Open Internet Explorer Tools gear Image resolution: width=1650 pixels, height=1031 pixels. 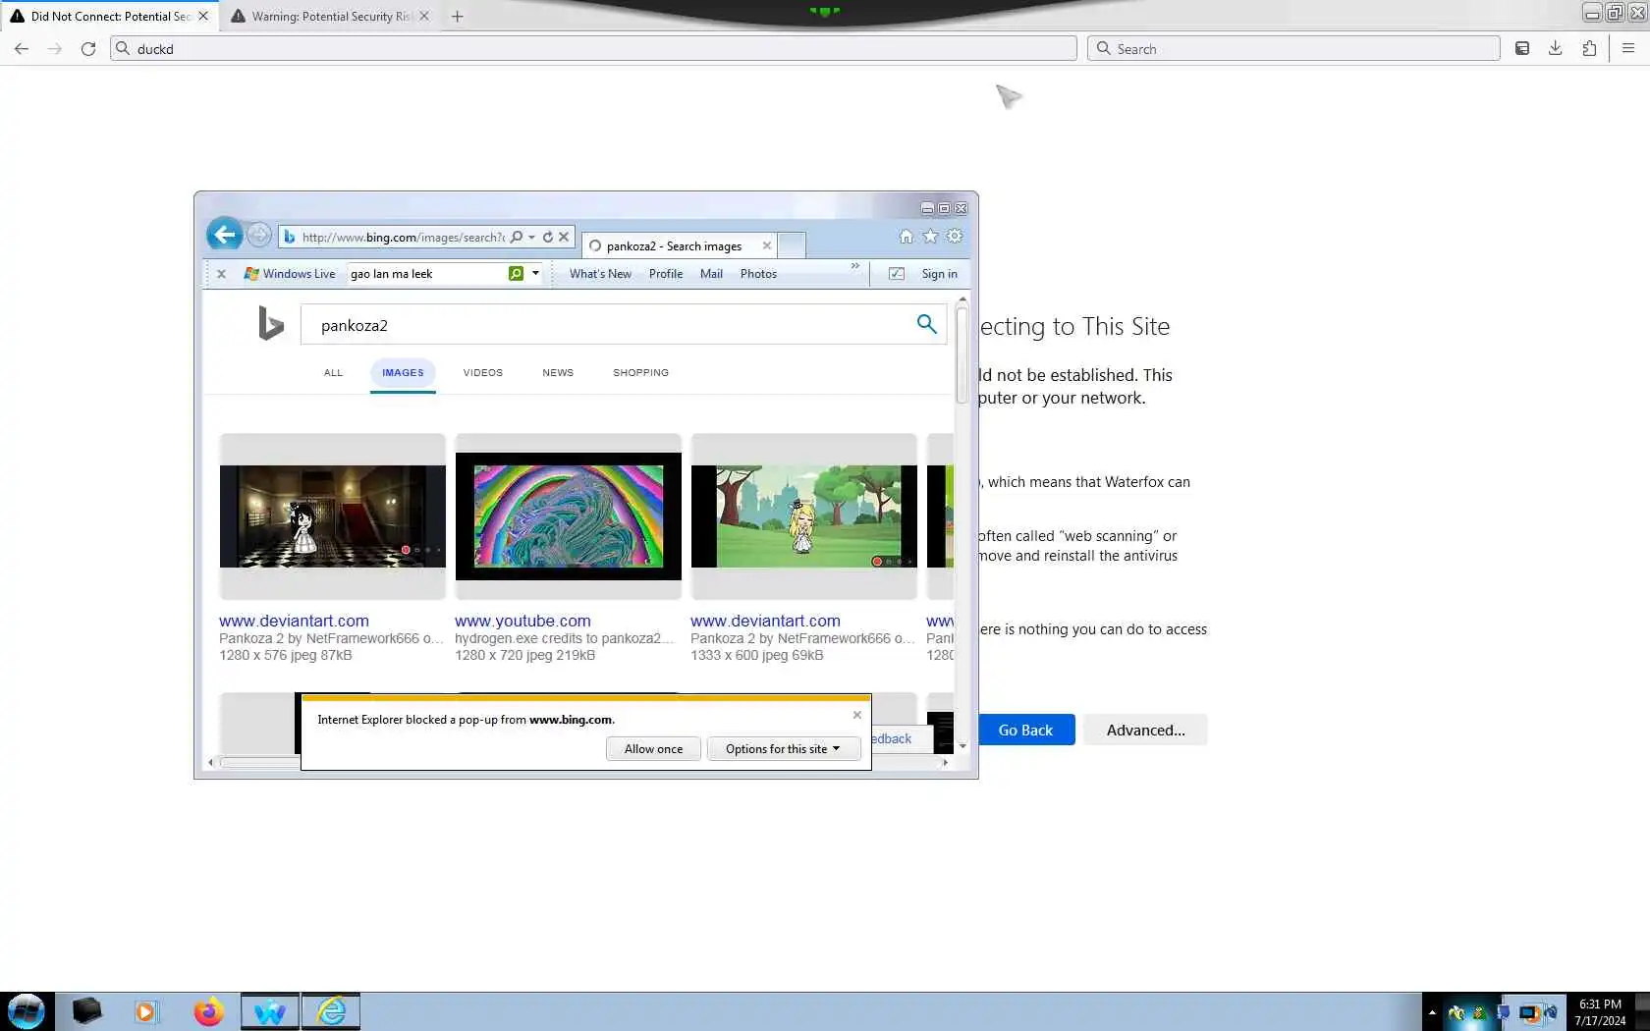(x=955, y=236)
